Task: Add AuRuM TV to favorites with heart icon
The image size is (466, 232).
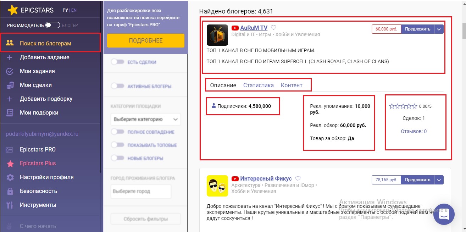Action: (273, 28)
